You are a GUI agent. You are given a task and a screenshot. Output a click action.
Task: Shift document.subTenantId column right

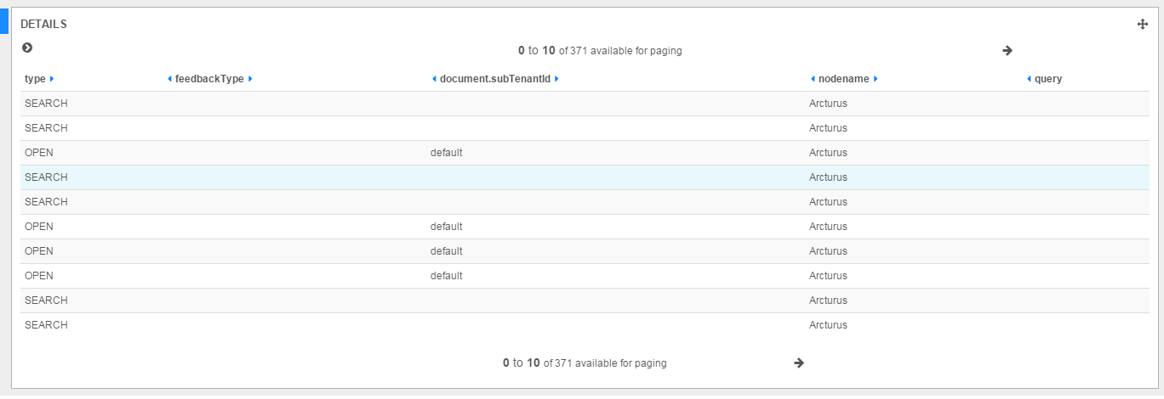coord(556,79)
